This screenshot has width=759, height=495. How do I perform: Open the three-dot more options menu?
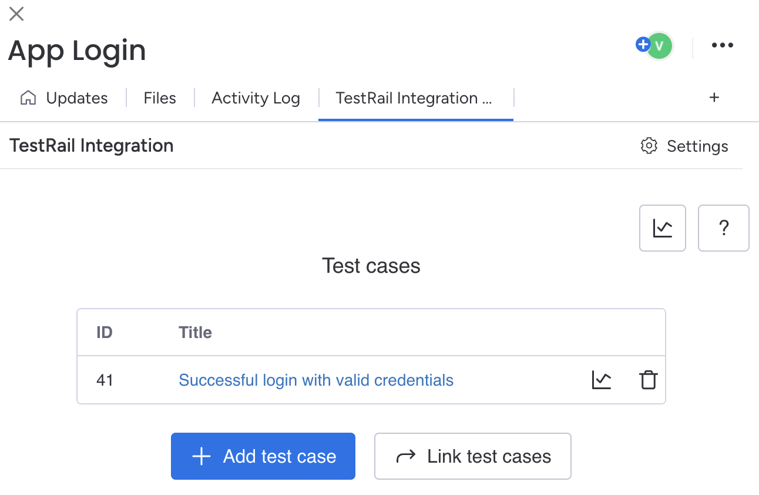[722, 45]
